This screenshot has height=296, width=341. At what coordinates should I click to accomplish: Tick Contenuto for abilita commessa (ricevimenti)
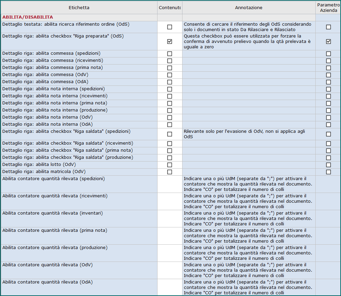(x=170, y=61)
